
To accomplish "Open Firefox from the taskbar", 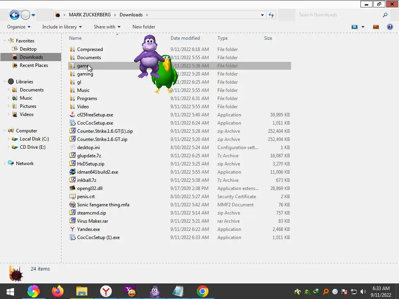I will click(58, 291).
